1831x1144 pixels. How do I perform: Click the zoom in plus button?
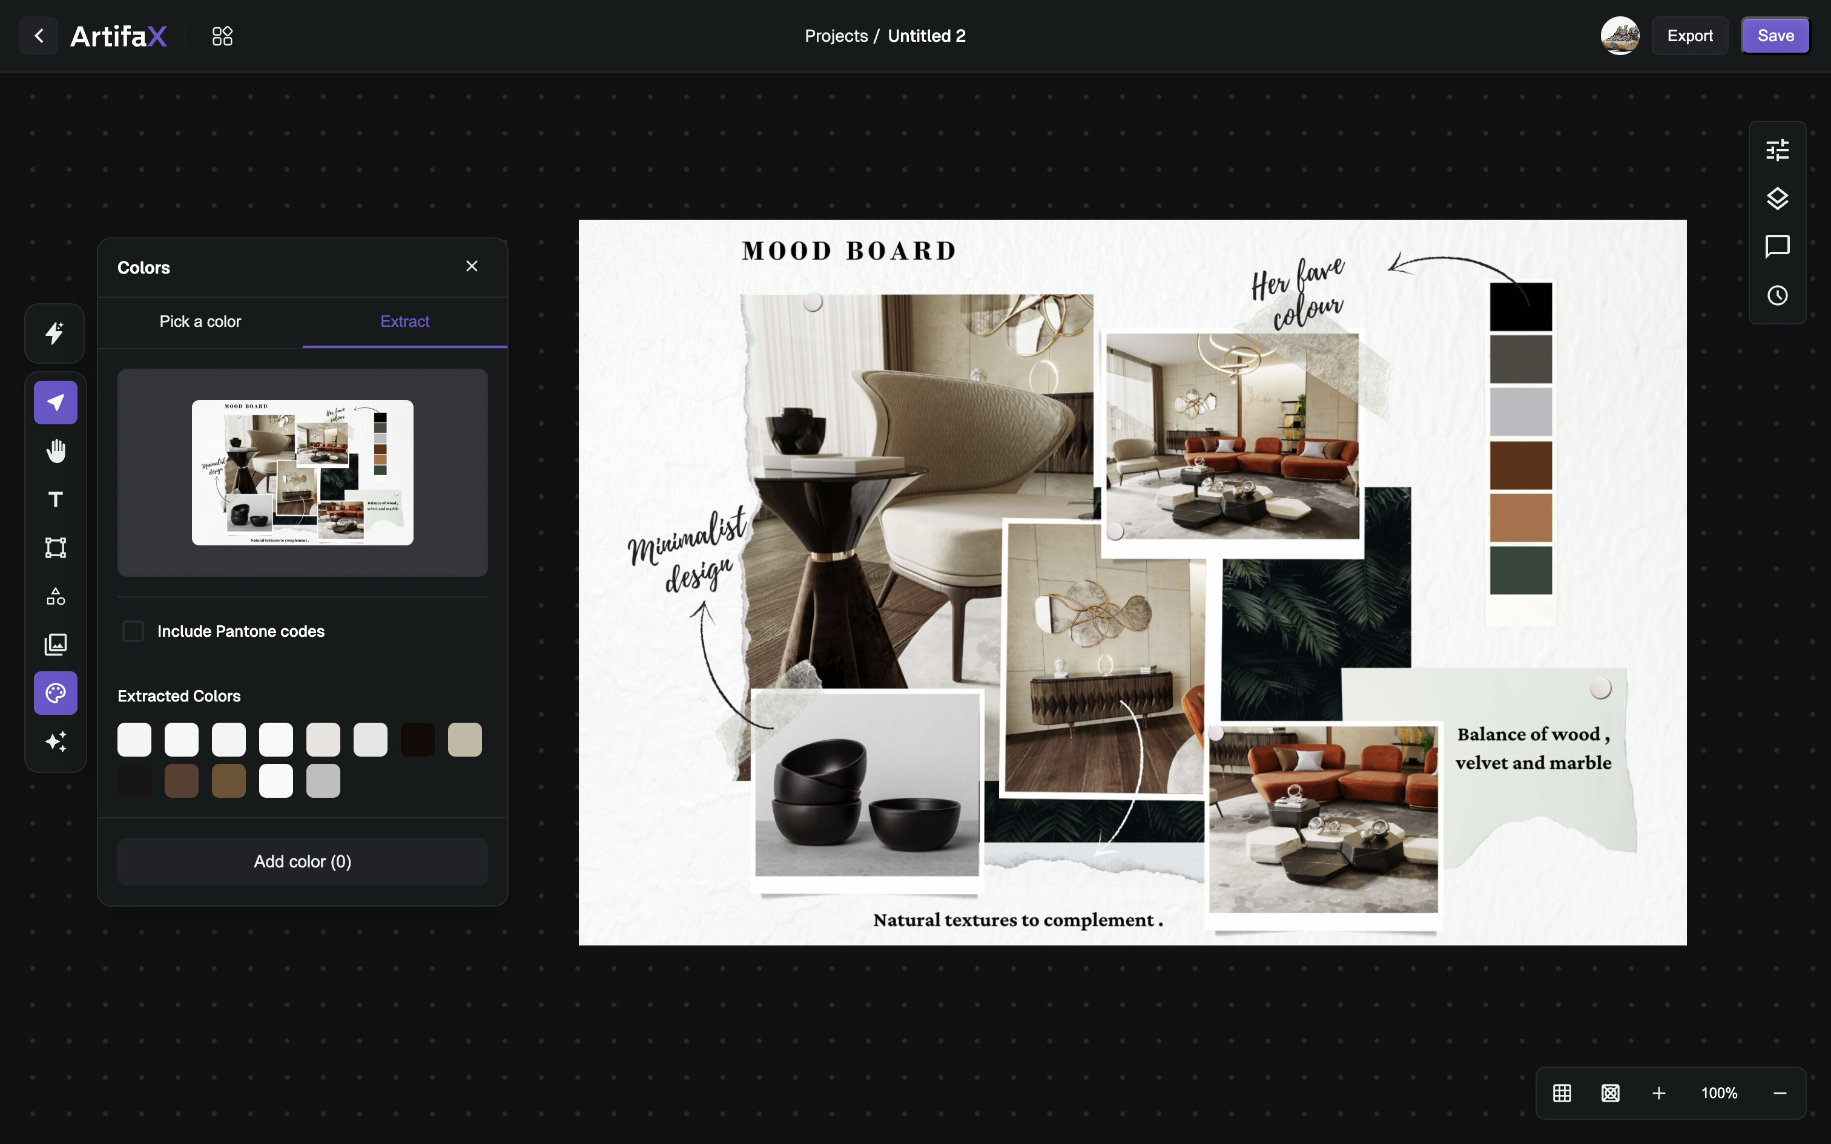click(x=1658, y=1093)
